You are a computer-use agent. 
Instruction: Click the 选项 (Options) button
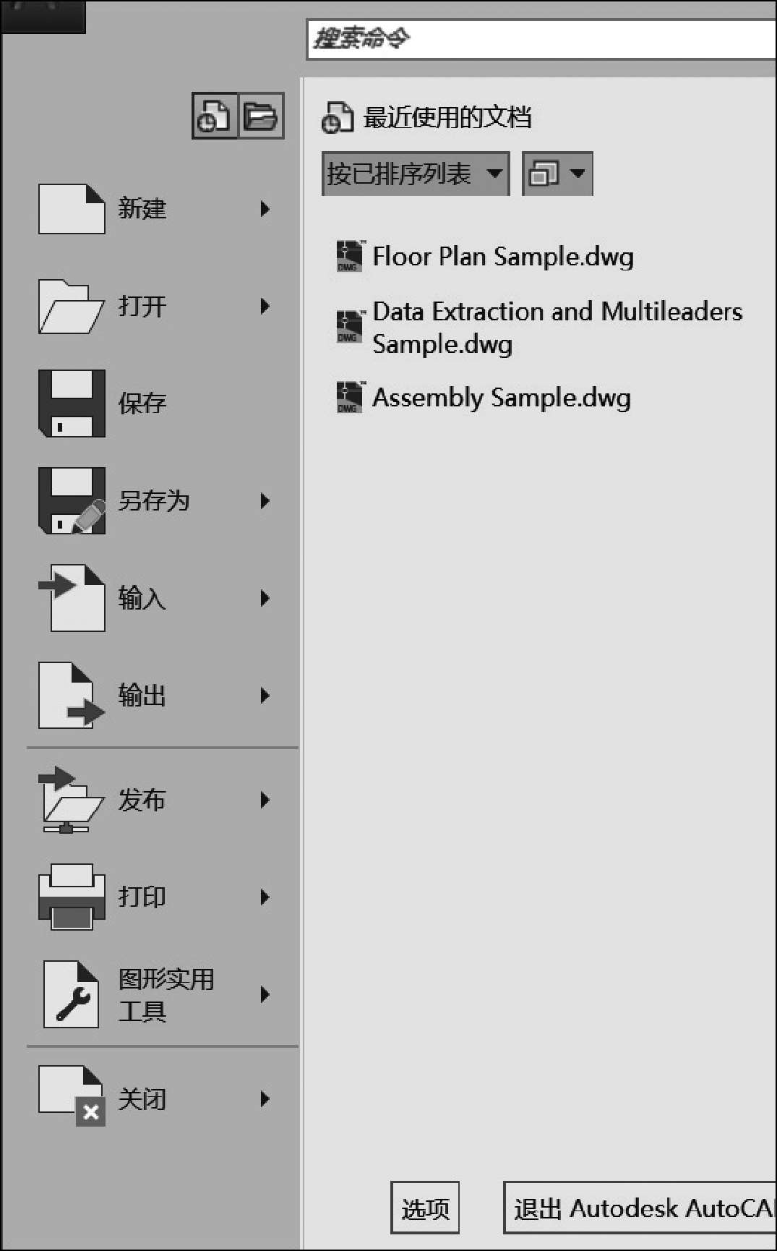pyautogui.click(x=425, y=1208)
